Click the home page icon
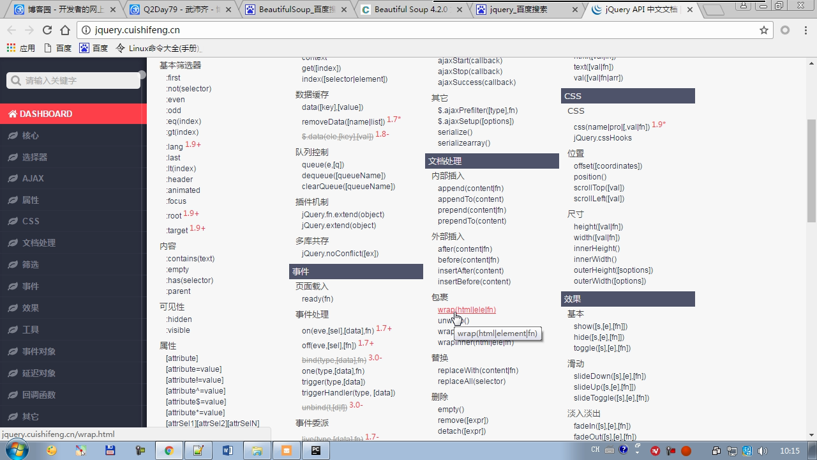Viewport: 817px width, 460px height. (64, 30)
